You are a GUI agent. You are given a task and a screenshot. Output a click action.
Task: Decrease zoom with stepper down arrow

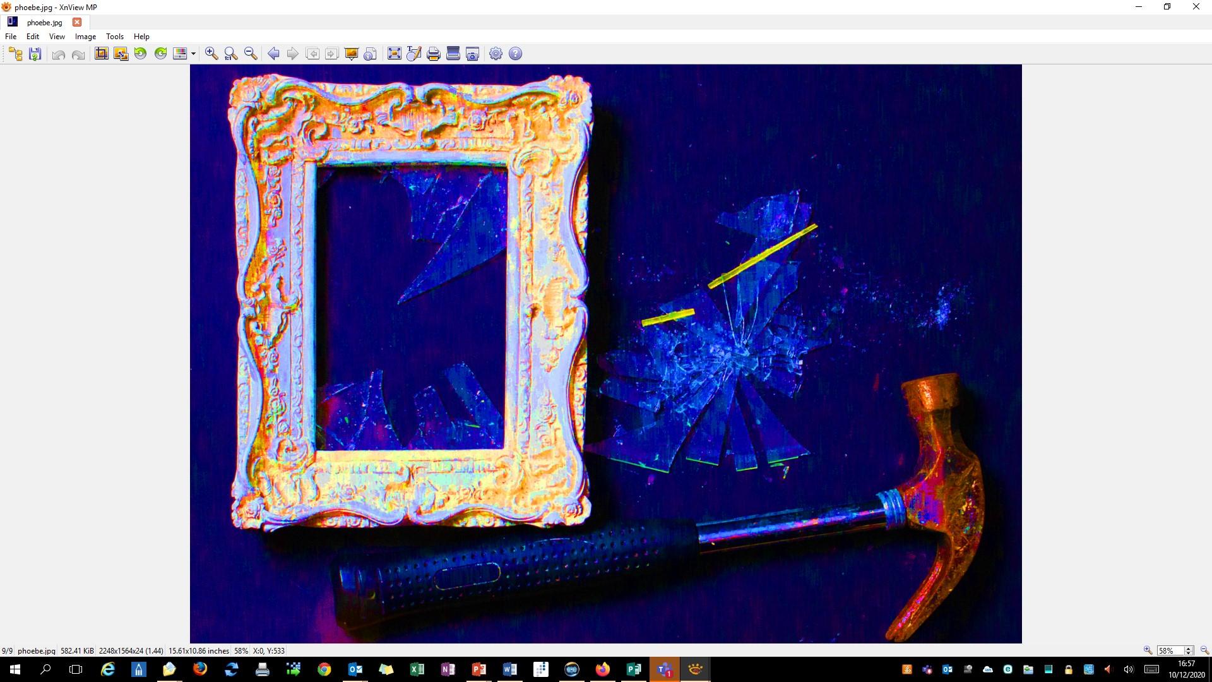[1189, 653]
